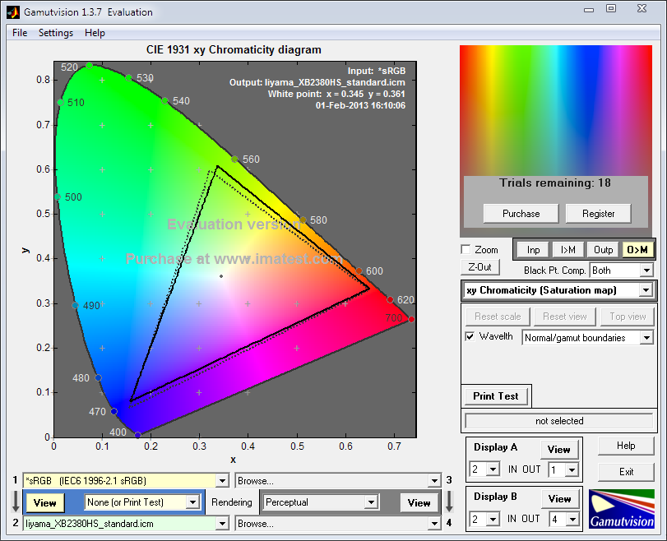Screen dimensions: 667x541
Task: Click the Gamutvision title bar app icon
Action: (x=12, y=12)
